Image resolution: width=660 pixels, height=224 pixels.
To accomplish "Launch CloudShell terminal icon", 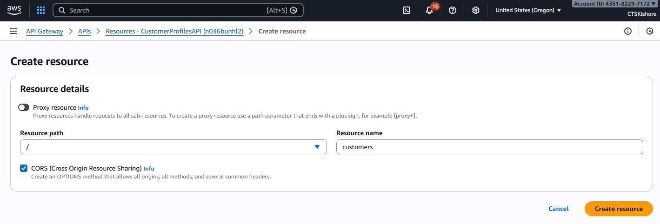I will 406,10.
